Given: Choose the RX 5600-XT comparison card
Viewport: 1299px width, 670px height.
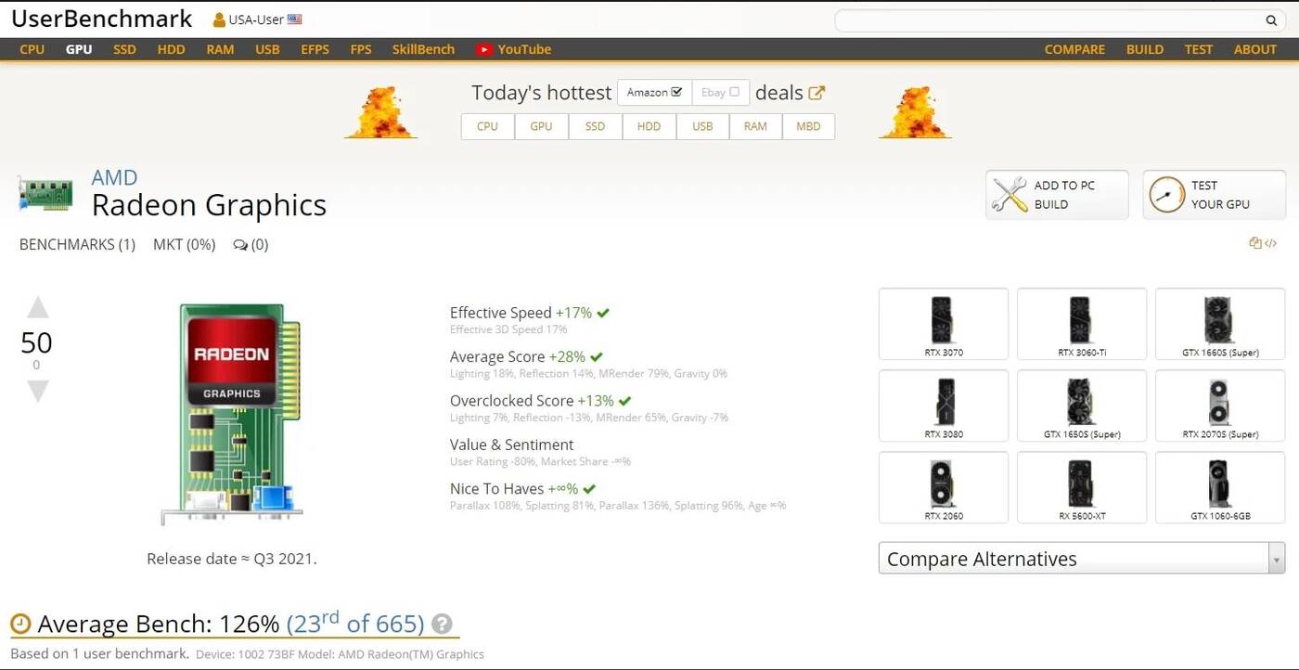Looking at the screenshot, I should tap(1081, 487).
